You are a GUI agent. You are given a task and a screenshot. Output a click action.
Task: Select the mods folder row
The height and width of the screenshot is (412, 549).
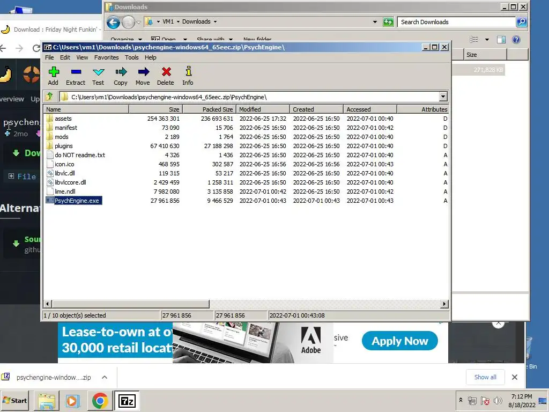click(x=247, y=137)
